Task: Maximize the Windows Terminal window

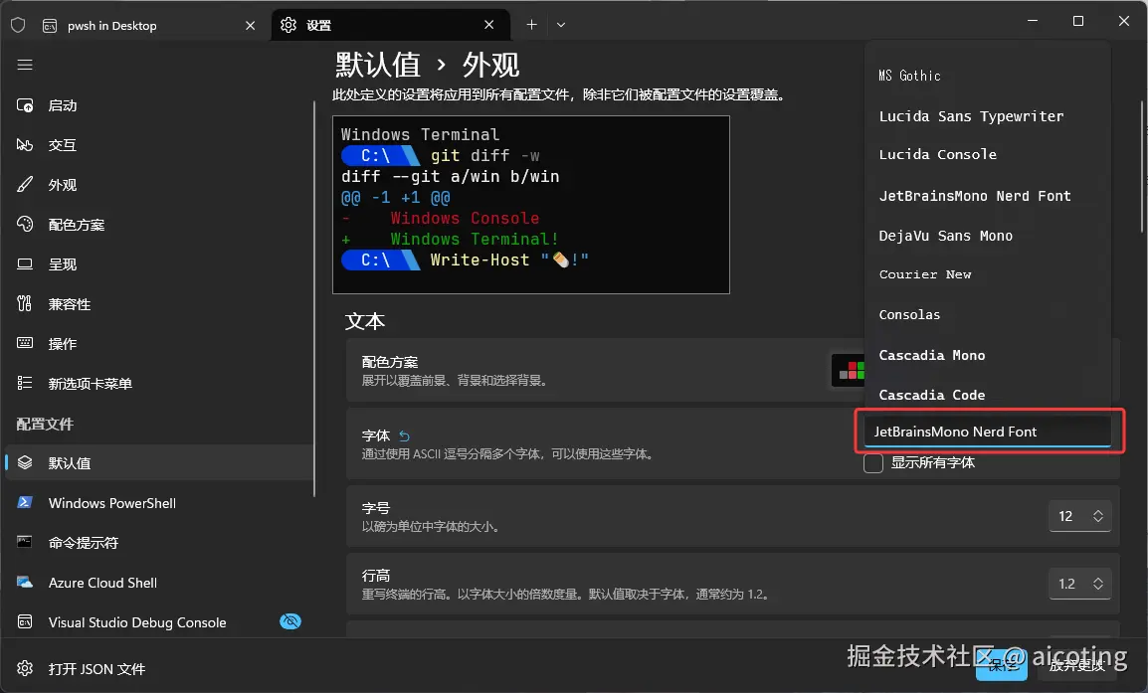Action: [1077, 21]
